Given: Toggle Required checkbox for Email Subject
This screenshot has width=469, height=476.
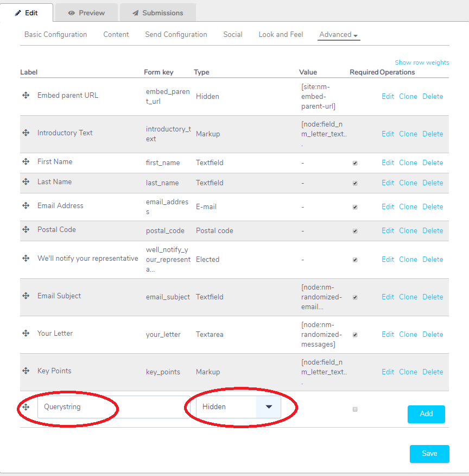Looking at the screenshot, I should tap(355, 298).
